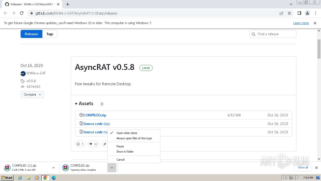Open a new browser tab
Screen dimensions: 321x181
[68, 4]
